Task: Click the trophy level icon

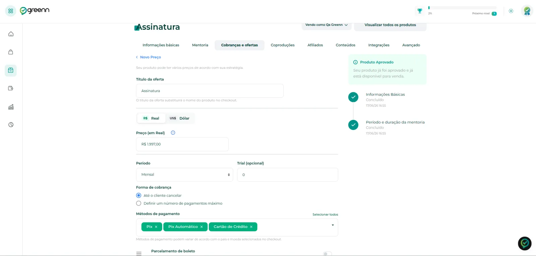Action: (x=420, y=11)
